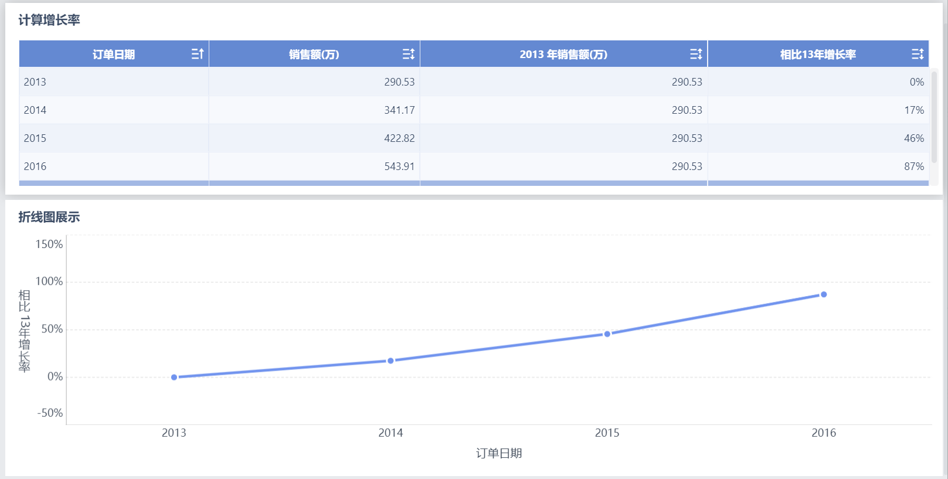Select the 2013 年销售额(万) column header
The width and height of the screenshot is (948, 479).
click(563, 54)
